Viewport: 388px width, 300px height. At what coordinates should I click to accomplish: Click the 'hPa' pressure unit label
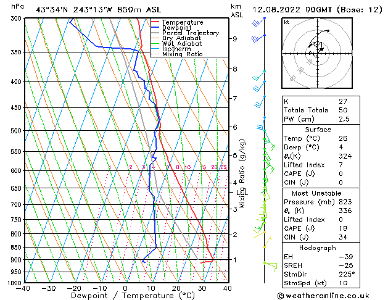(17, 6)
